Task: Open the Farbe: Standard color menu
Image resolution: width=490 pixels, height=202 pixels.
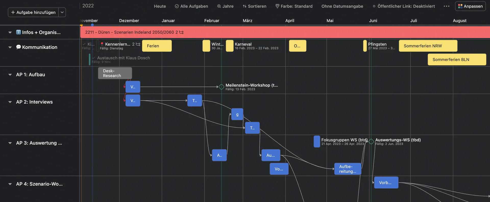Action: (x=294, y=6)
